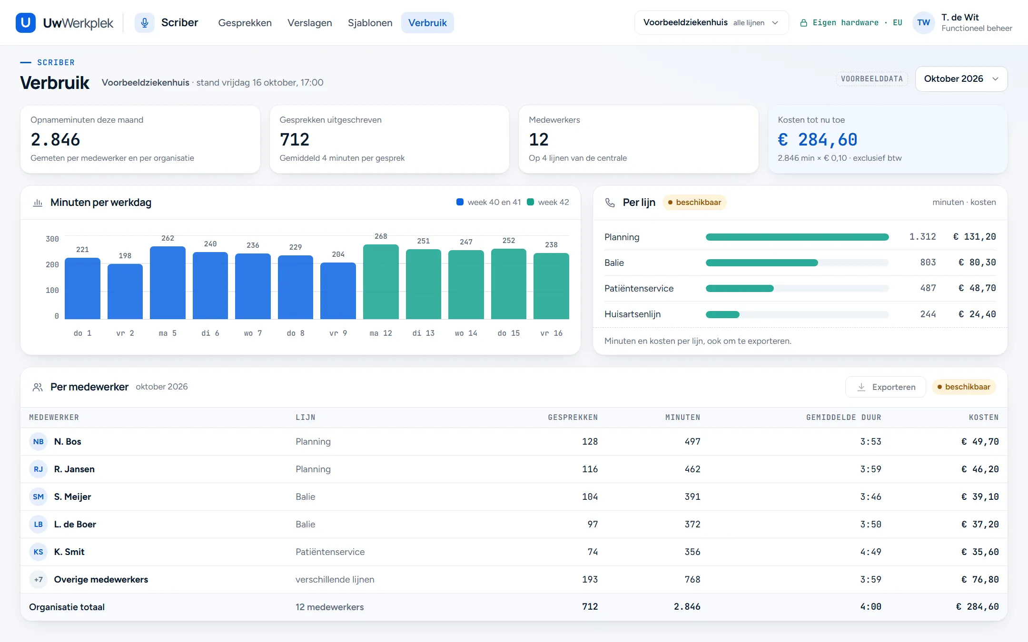
Task: Click the +7 badge for Overige medewerkers
Action: [x=39, y=580]
